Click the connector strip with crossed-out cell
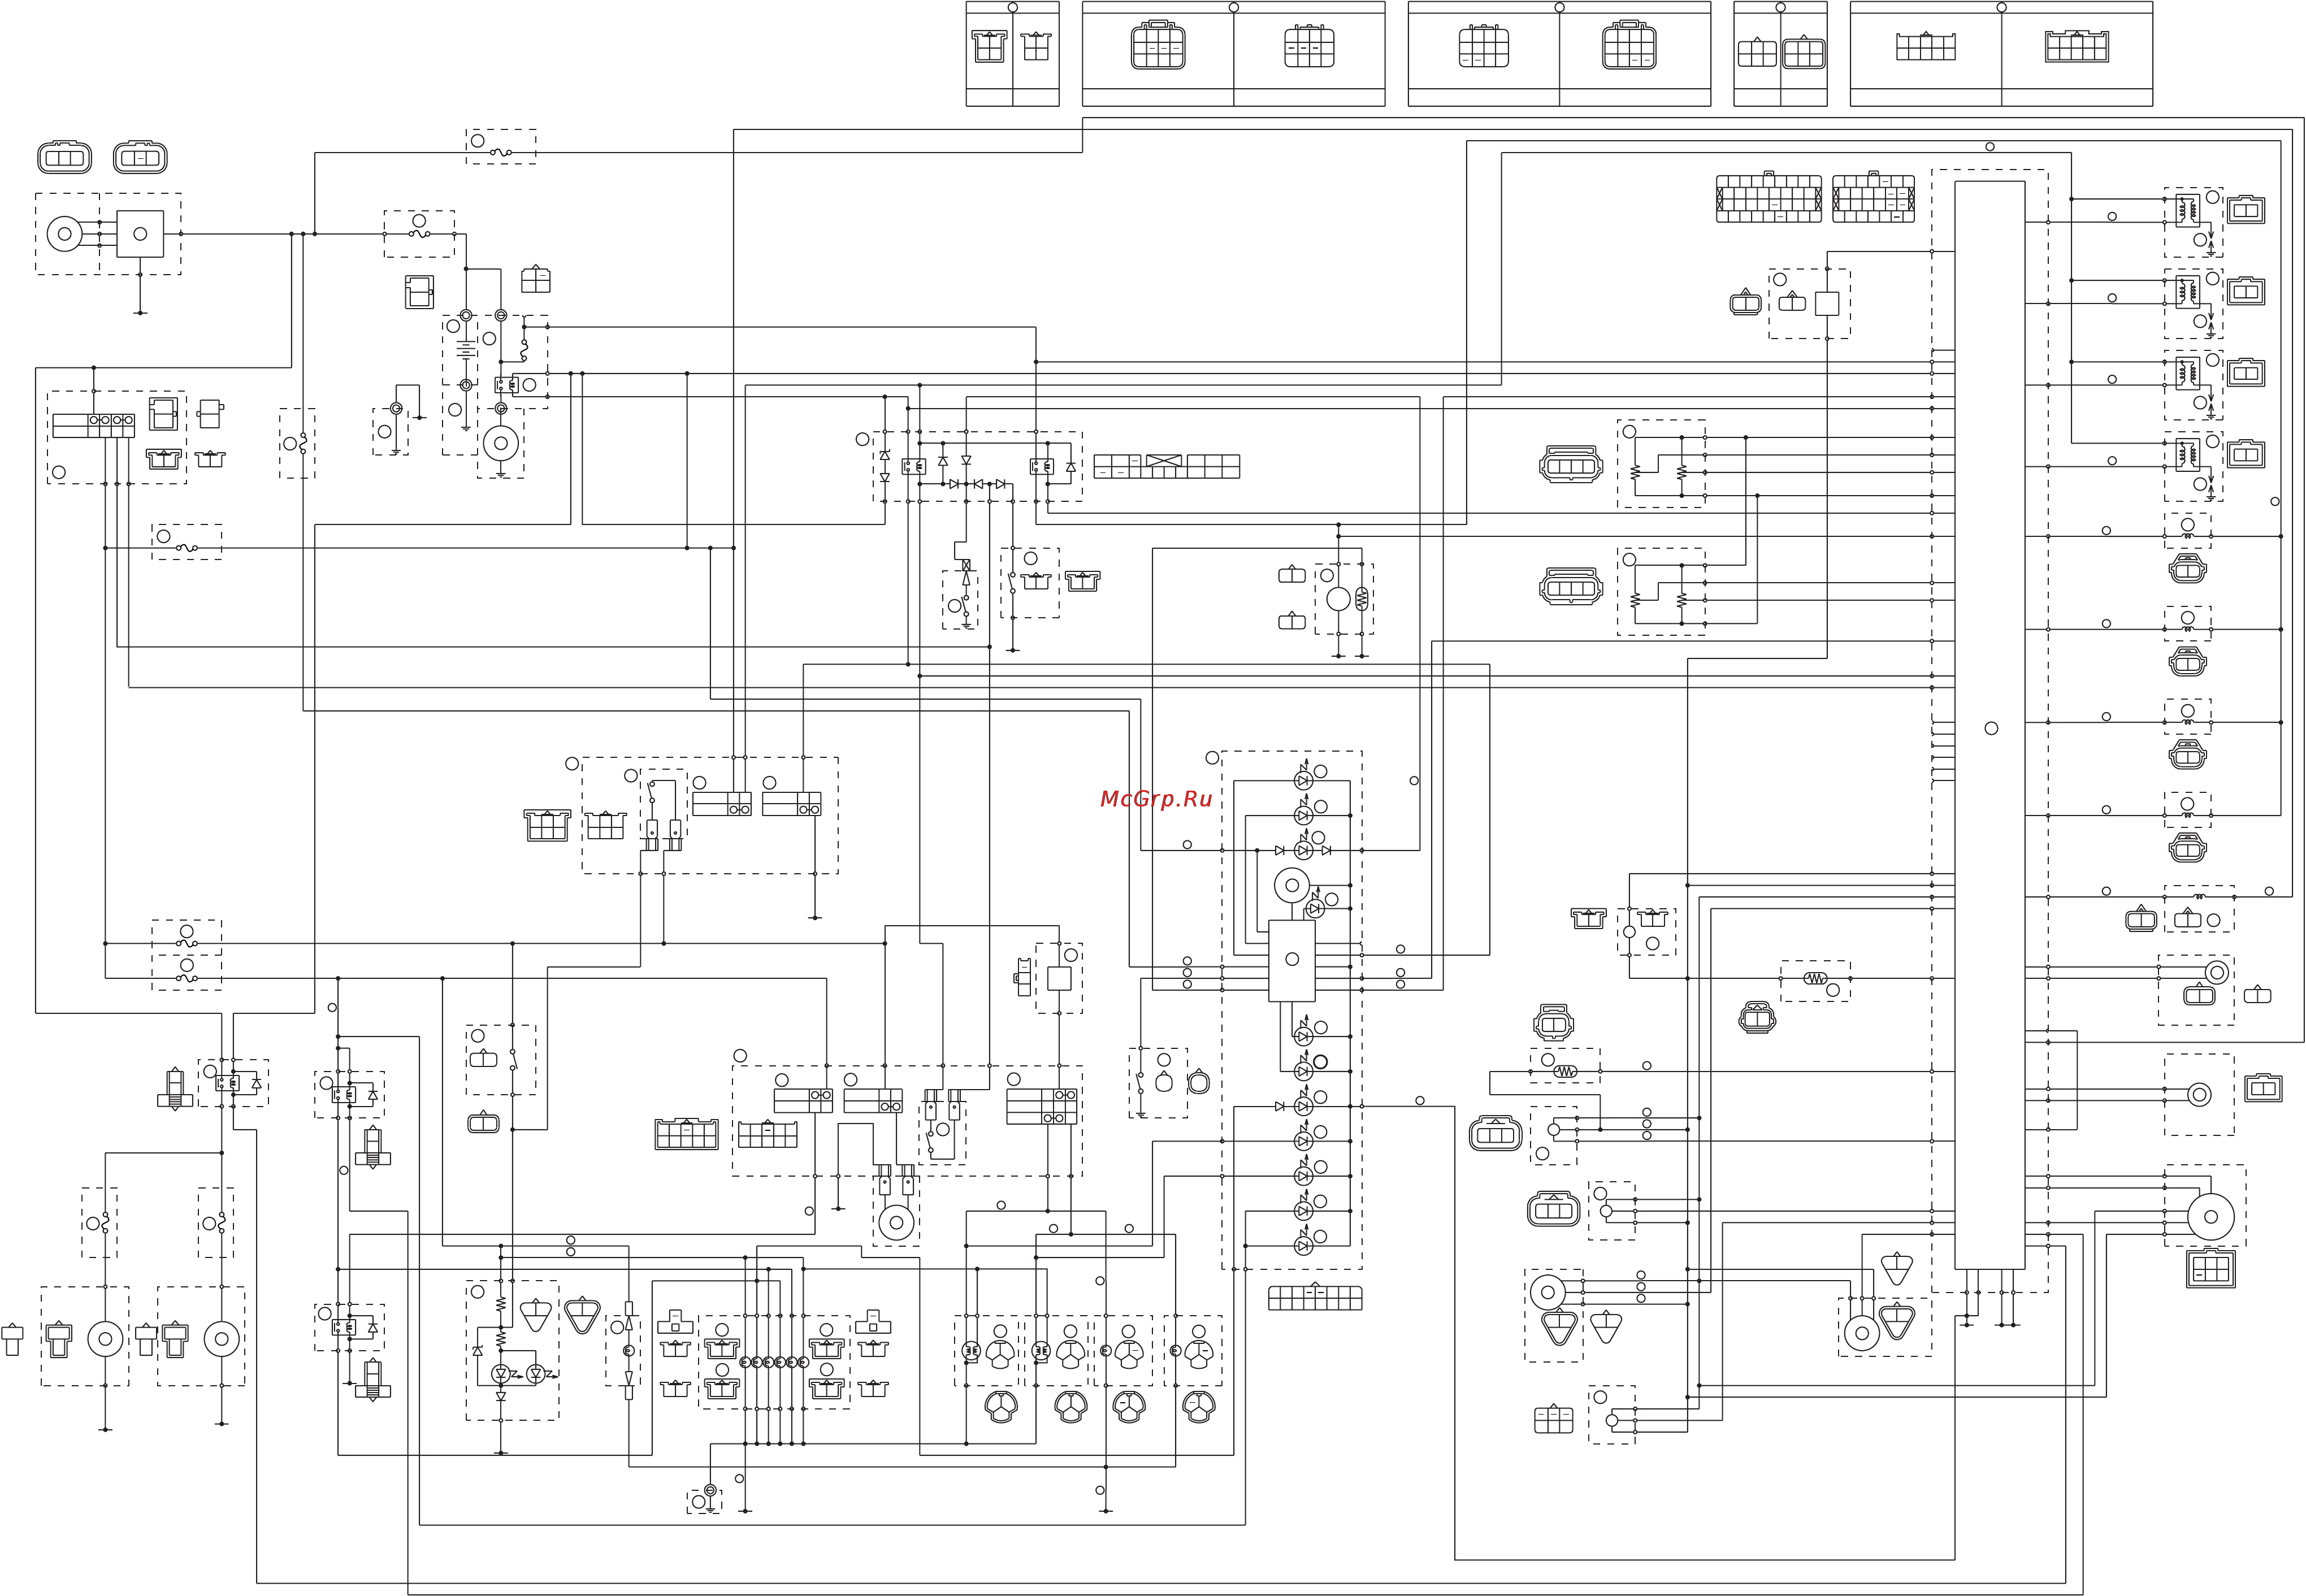 (1166, 466)
